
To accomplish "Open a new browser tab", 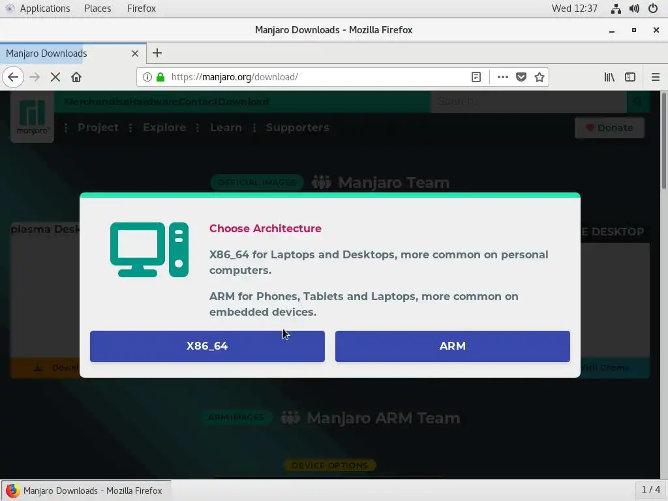I will tap(157, 53).
